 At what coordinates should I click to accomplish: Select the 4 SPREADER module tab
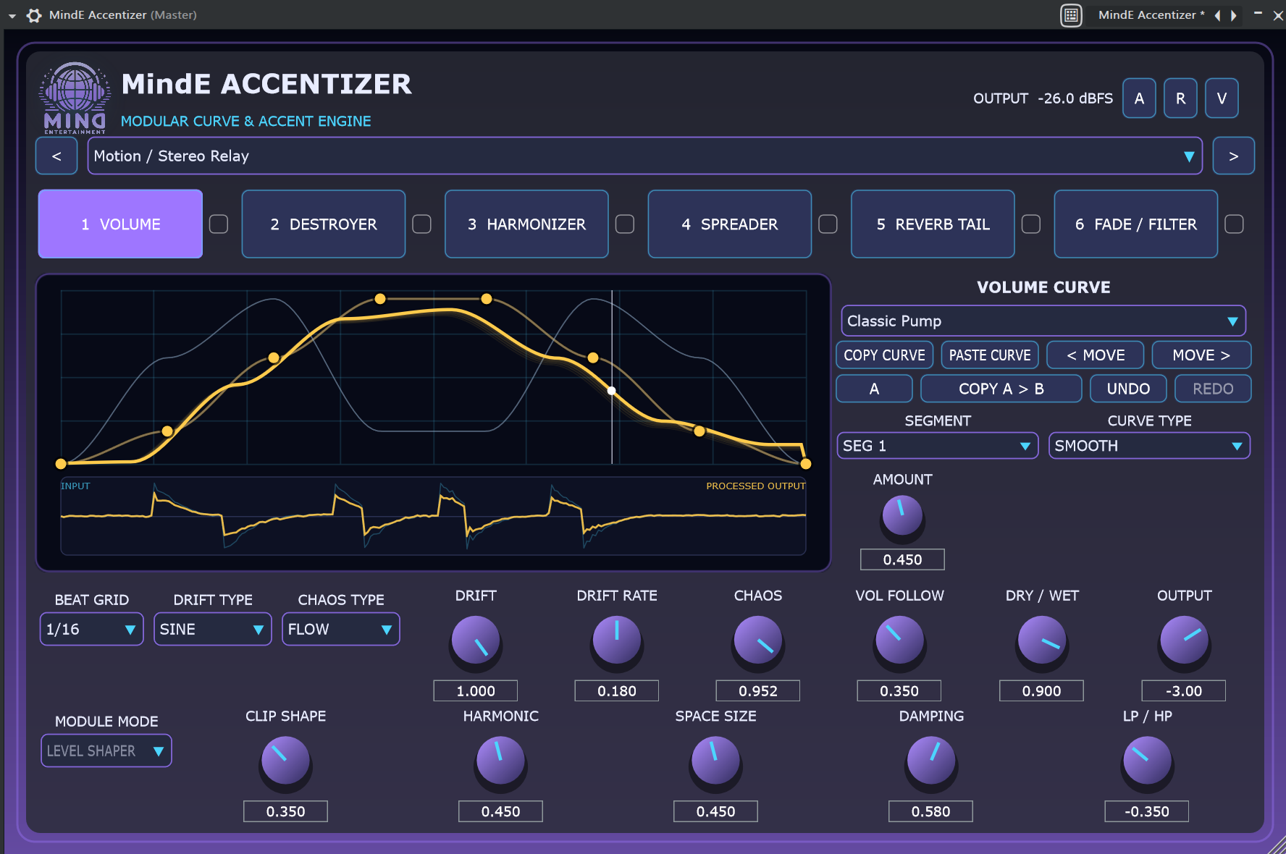[730, 224]
